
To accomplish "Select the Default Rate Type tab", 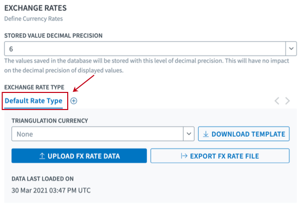I will (34, 101).
